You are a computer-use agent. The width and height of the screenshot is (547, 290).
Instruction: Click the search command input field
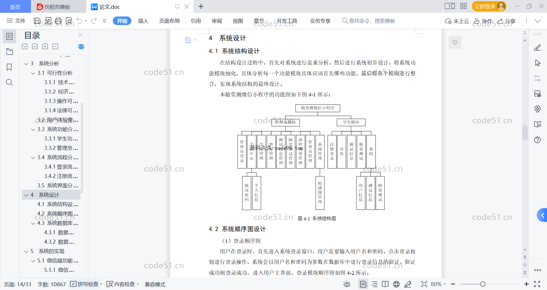click(369, 21)
